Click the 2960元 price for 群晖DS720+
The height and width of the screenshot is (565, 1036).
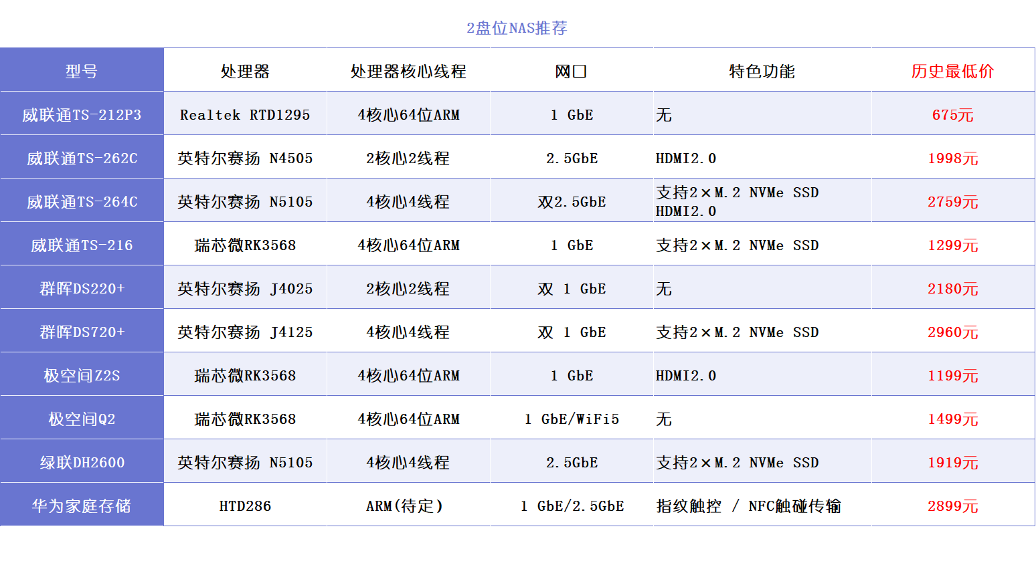pos(951,332)
